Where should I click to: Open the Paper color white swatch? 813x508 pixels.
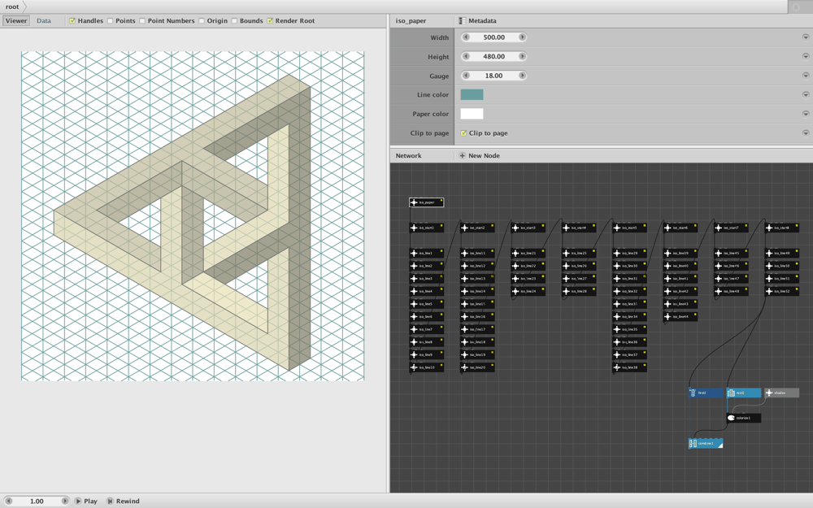(472, 114)
